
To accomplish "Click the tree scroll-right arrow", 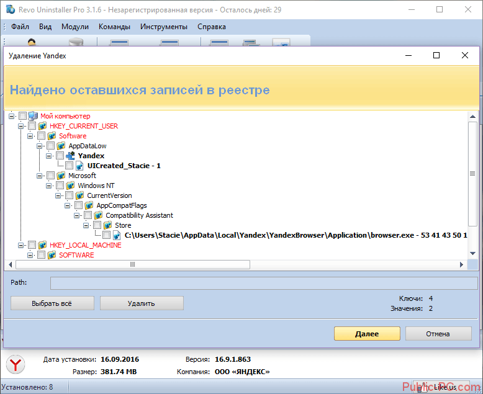I will 461,264.
